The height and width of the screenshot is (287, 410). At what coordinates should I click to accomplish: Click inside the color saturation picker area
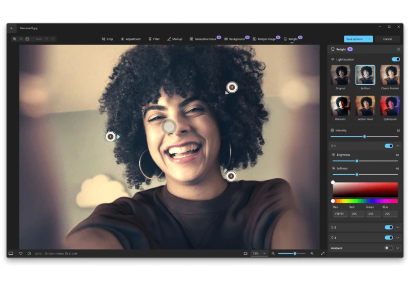coord(365,190)
